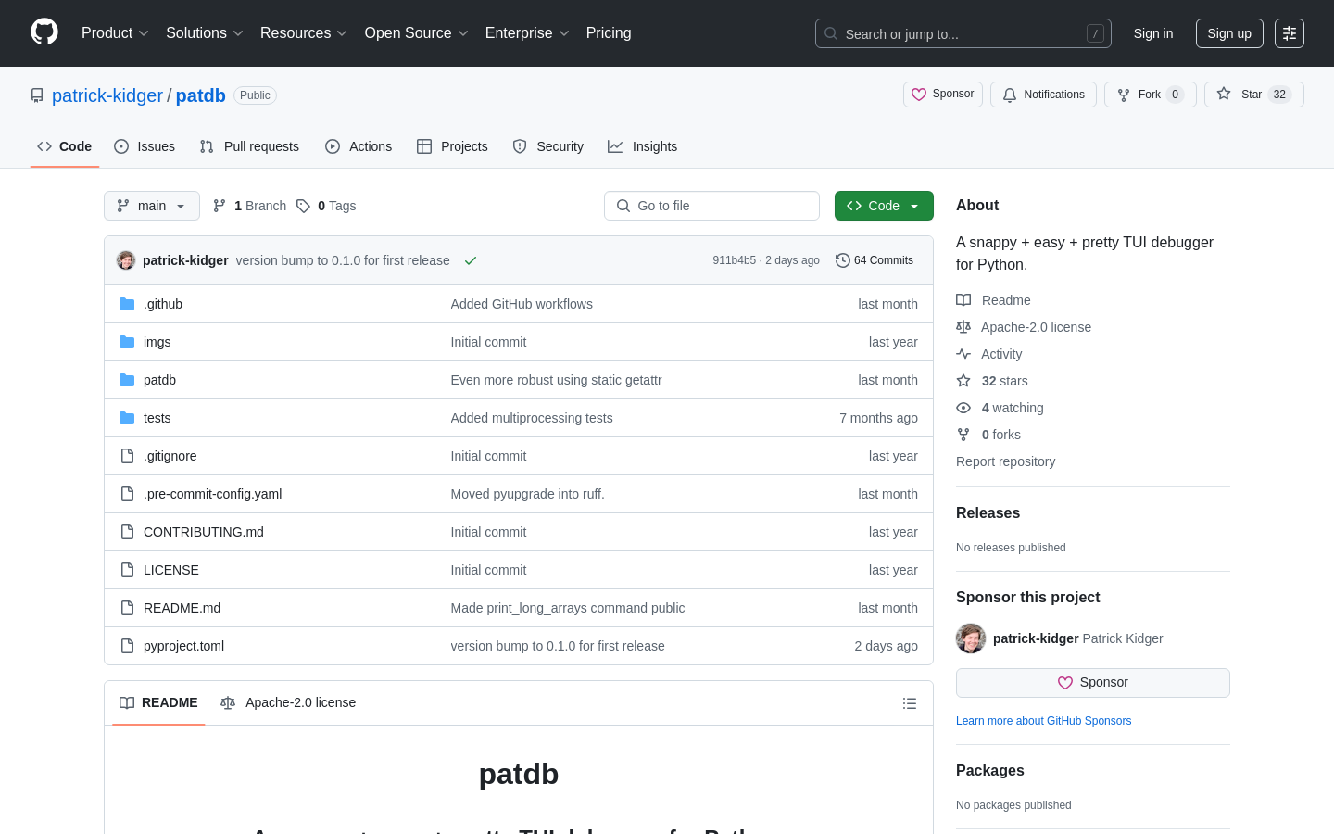
Task: Click the eye icon beside 4 watching
Action: click(x=963, y=408)
